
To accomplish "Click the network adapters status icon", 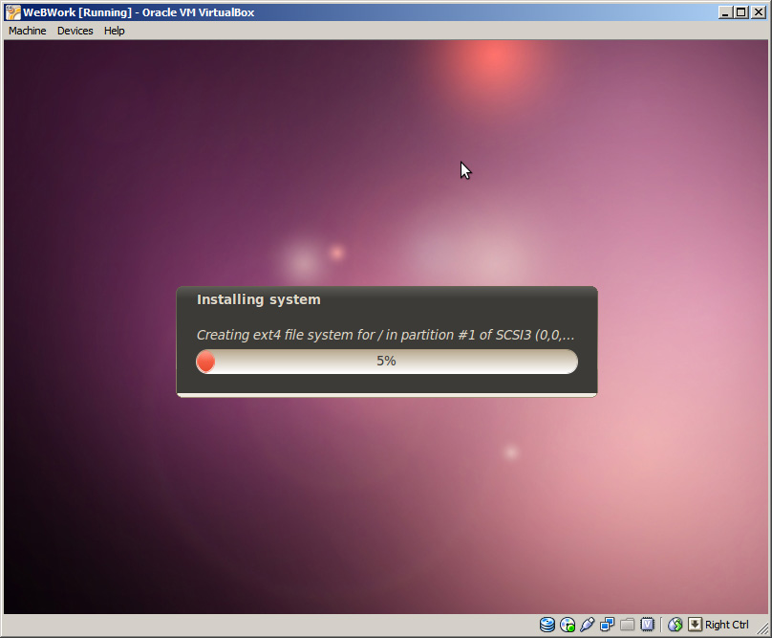I will click(607, 625).
